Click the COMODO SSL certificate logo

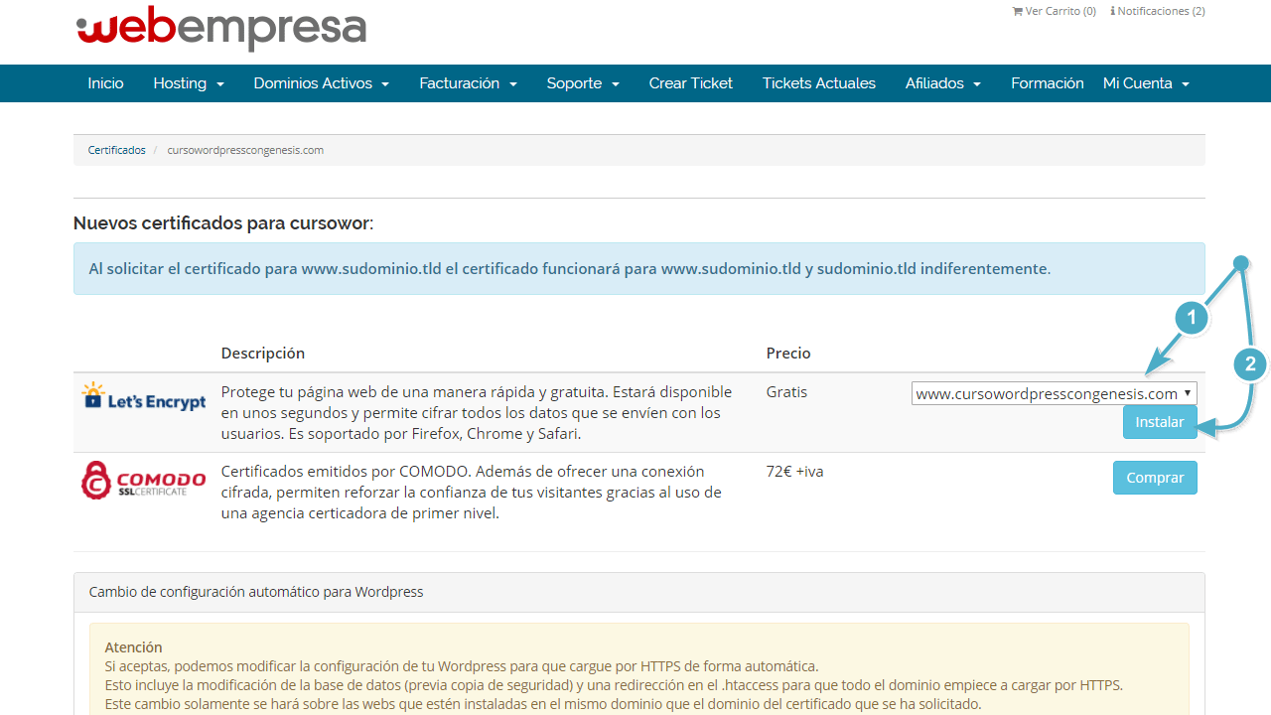pos(144,480)
